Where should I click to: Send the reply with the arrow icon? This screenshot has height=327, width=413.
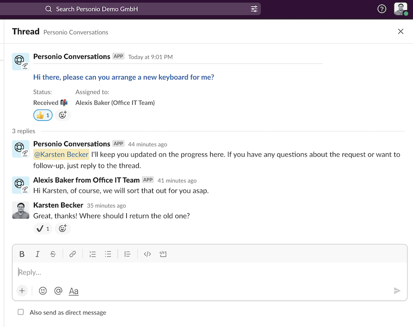(x=397, y=291)
